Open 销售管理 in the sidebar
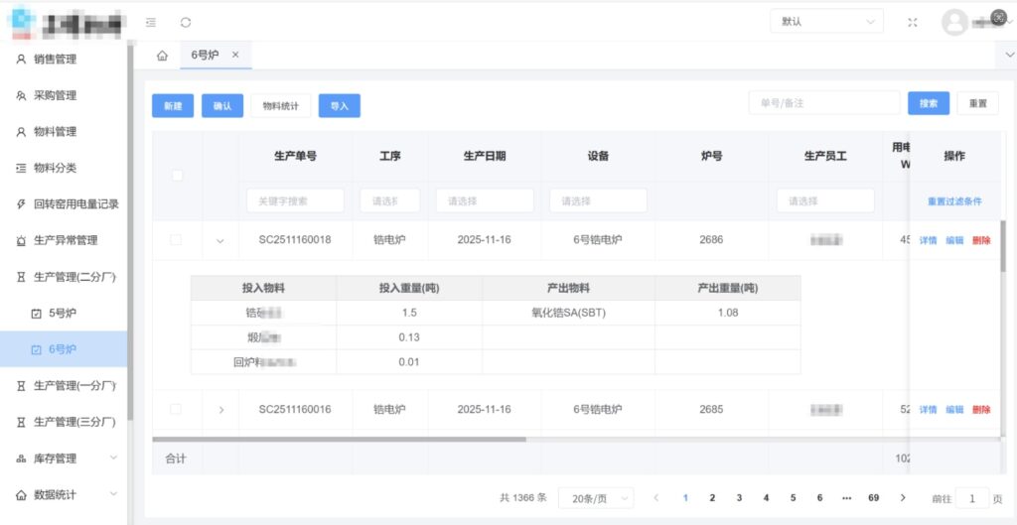1017x525 pixels. [x=55, y=60]
